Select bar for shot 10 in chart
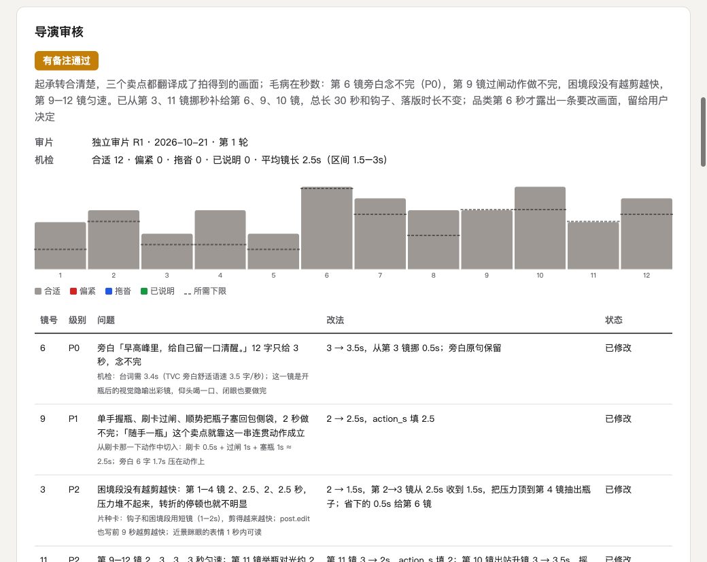 pyautogui.click(x=540, y=228)
